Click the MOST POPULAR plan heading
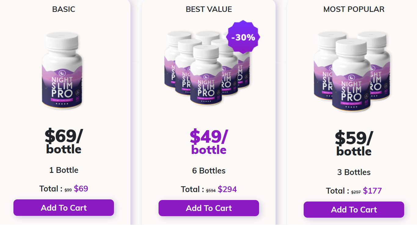The image size is (417, 225). point(354,9)
